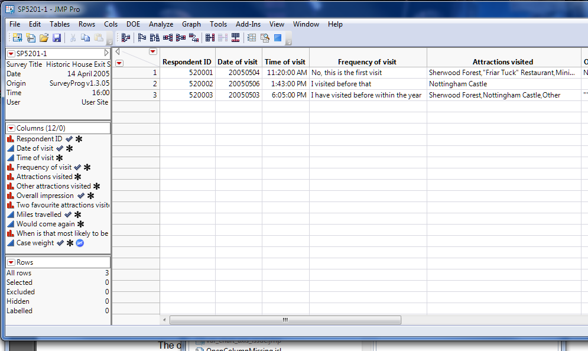Open the column-header red triangle menu in the data grid corner
588x351 pixels.
pos(153,51)
